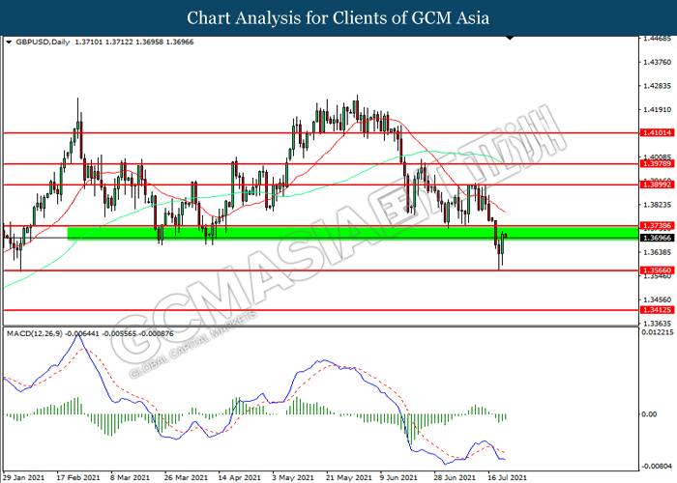This screenshot has width=677, height=483.
Task: Click the 3 May 2021 date label
Action: (292, 477)
